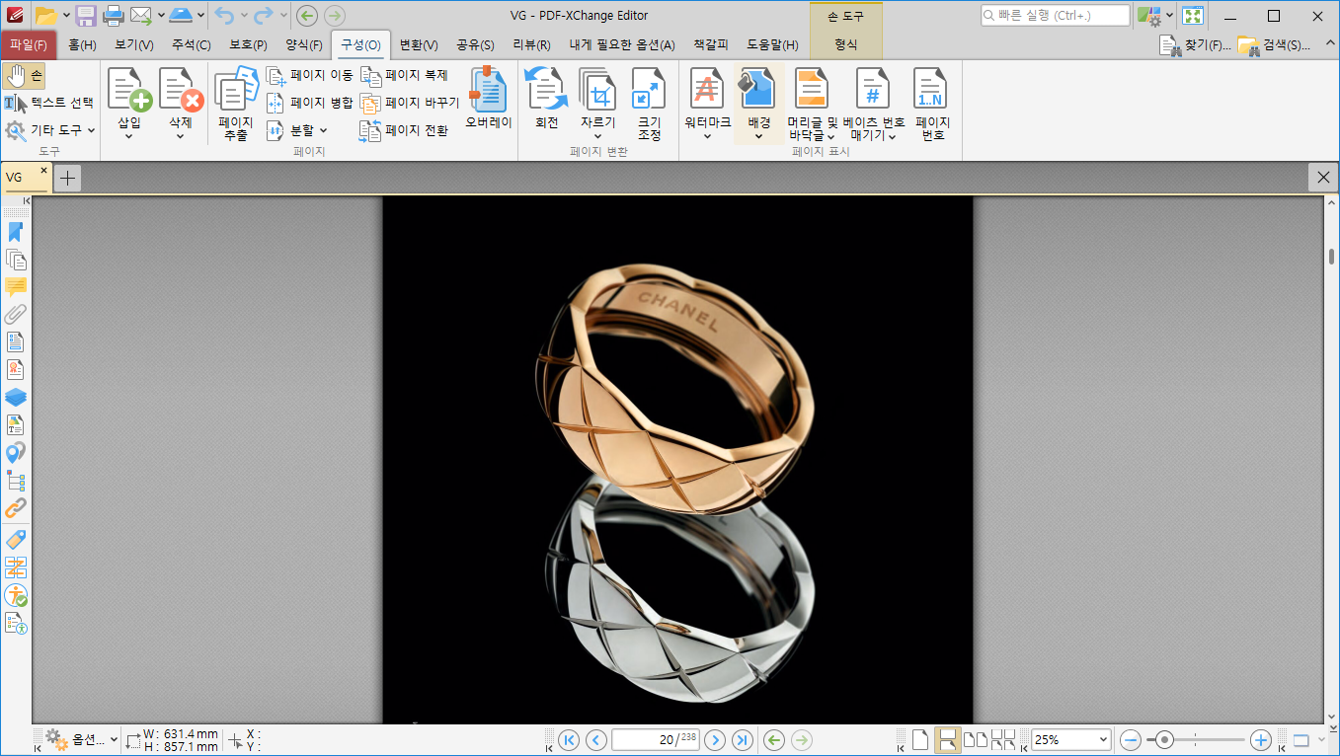Viewport: 1340px width, 756px height.
Task: Switch to the 변환(V) ribbon tab
Action: tap(419, 44)
